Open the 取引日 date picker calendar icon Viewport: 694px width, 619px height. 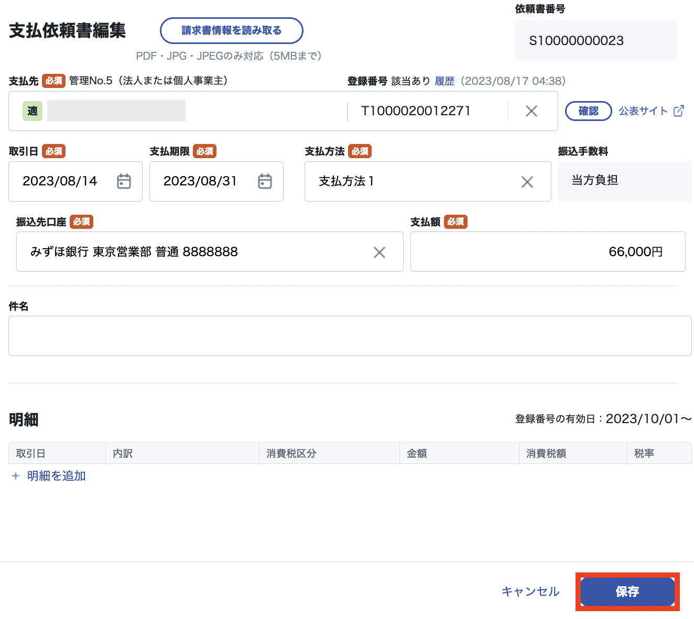(124, 181)
